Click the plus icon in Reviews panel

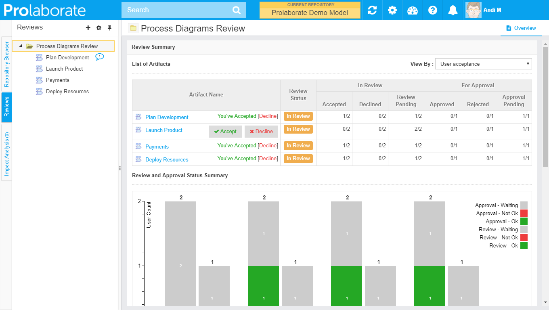88,28
